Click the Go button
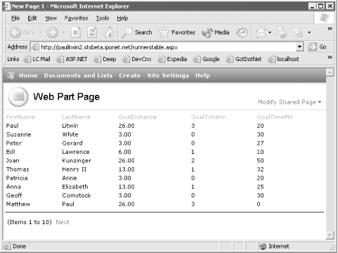 point(318,47)
